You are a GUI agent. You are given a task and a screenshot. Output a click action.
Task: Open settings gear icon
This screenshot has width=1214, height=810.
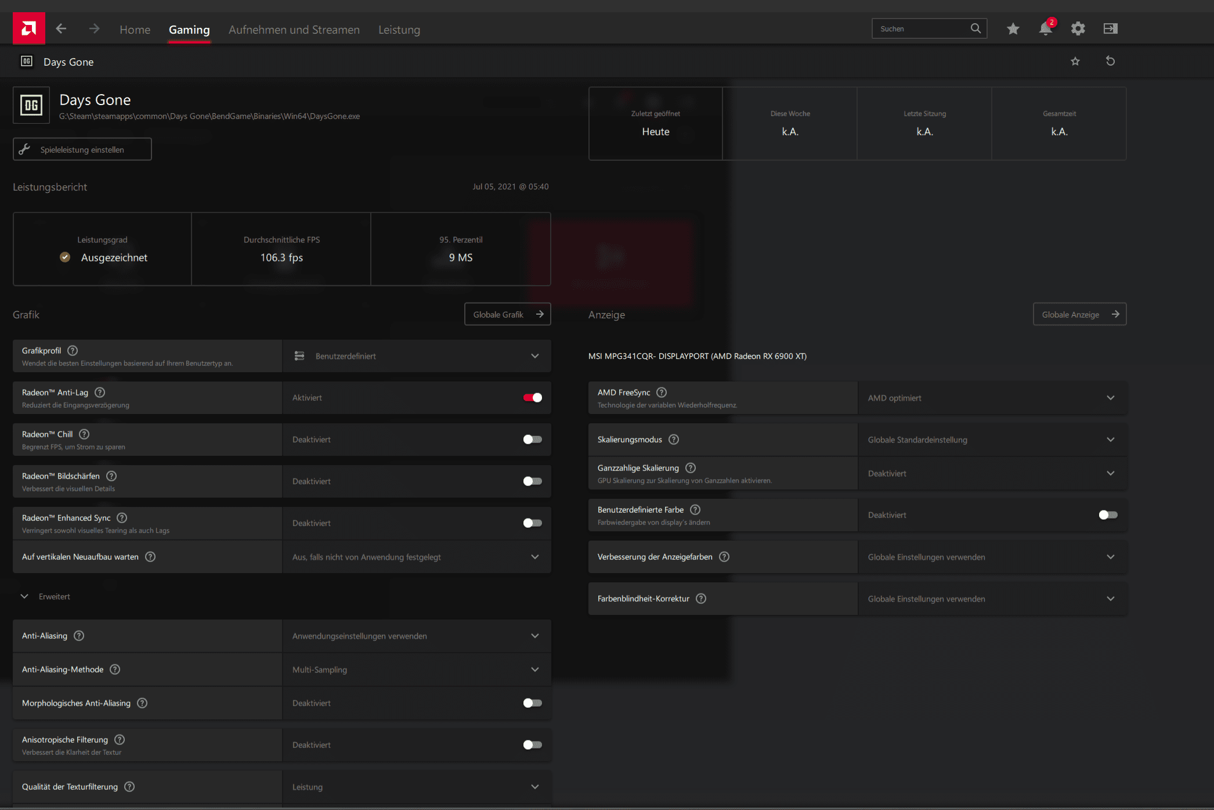tap(1078, 28)
